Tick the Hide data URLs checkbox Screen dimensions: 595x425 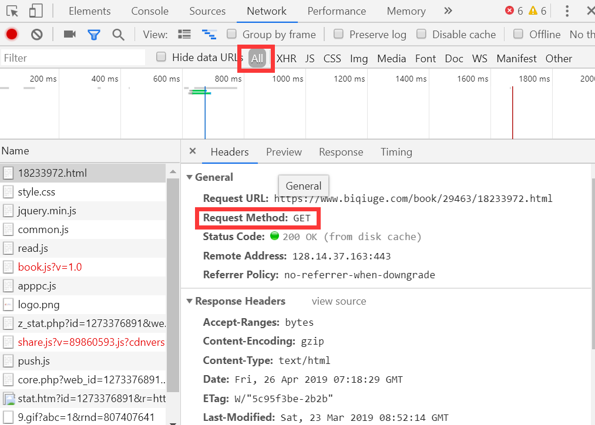162,57
